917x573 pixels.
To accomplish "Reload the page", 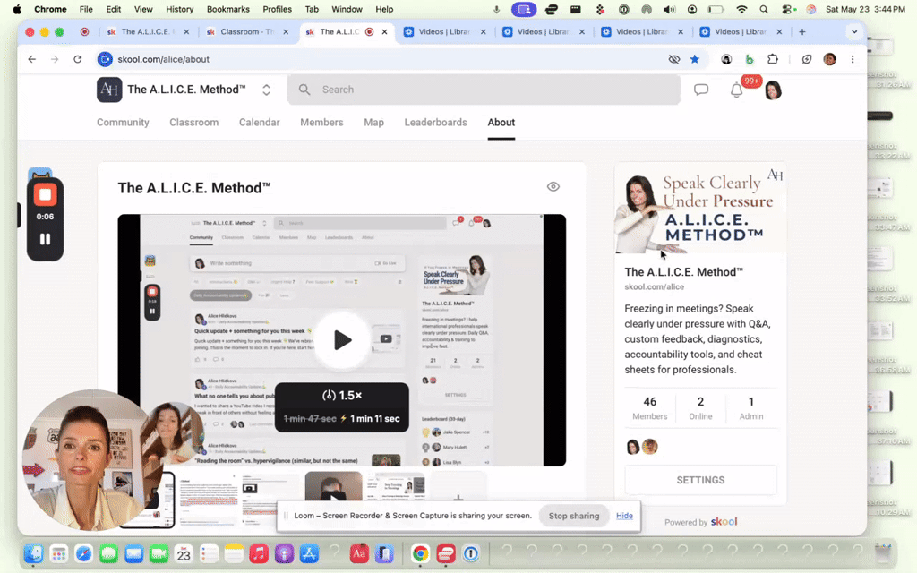I will (77, 59).
